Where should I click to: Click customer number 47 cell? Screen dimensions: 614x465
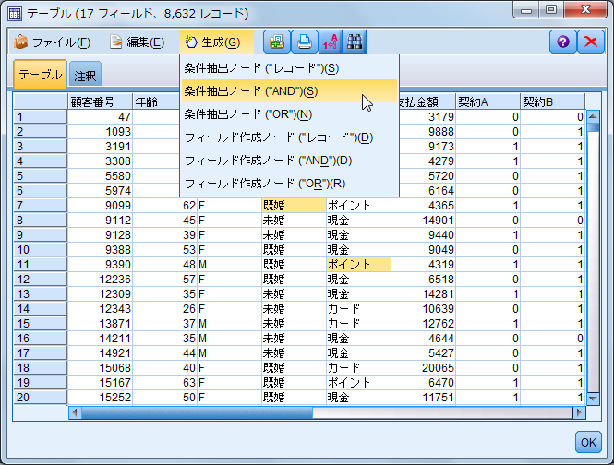[101, 117]
